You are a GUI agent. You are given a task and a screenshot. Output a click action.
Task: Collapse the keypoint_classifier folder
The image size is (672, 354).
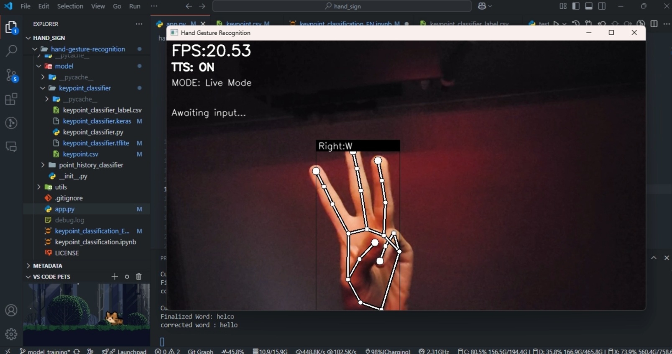point(43,88)
